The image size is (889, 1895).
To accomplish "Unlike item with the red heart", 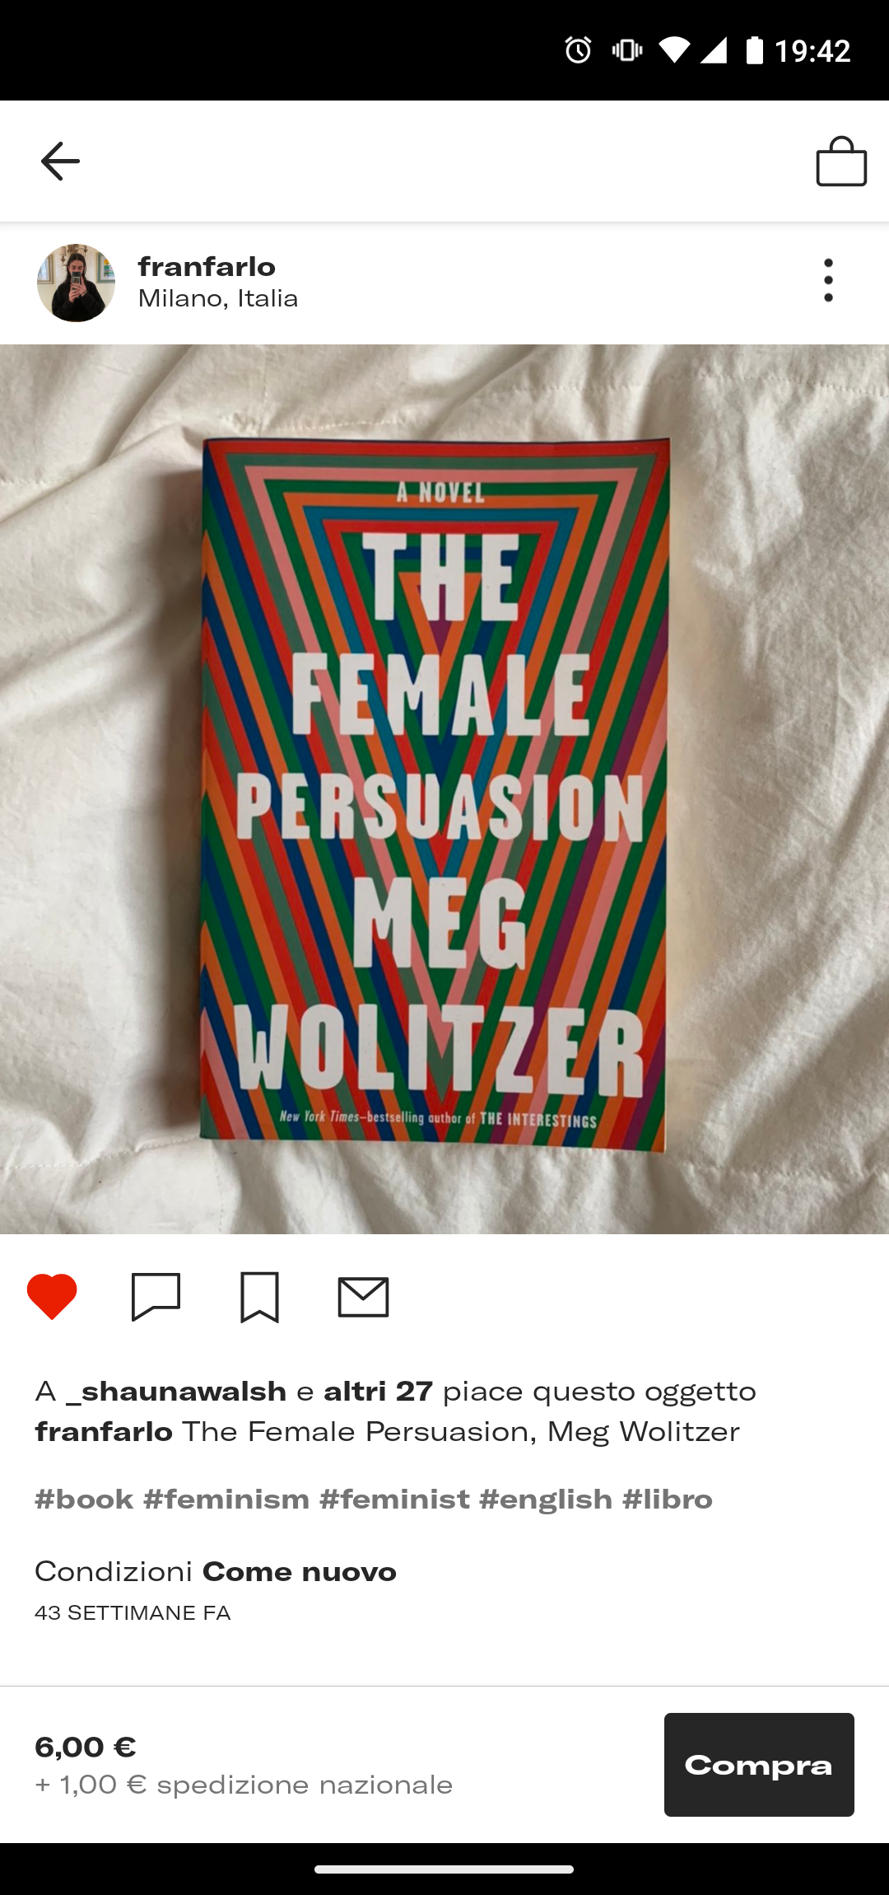I will tap(52, 1296).
